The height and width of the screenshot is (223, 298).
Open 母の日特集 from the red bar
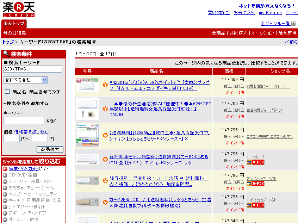pos(14,33)
